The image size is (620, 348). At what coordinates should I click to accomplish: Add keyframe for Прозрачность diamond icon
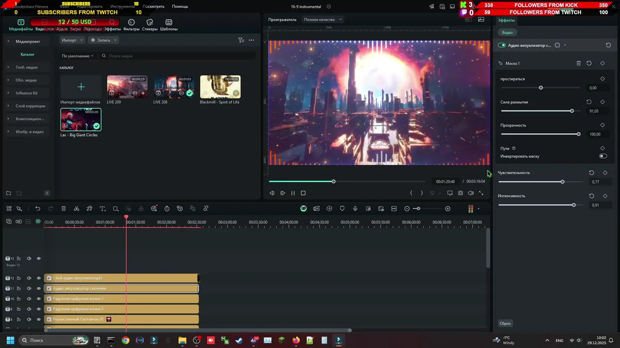603,125
